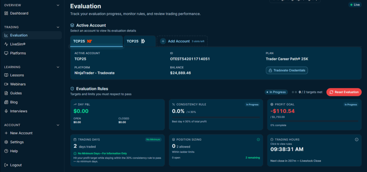Click the '2 remaining' text in Position Sizing
The image size is (367, 172).
(x=253, y=158)
